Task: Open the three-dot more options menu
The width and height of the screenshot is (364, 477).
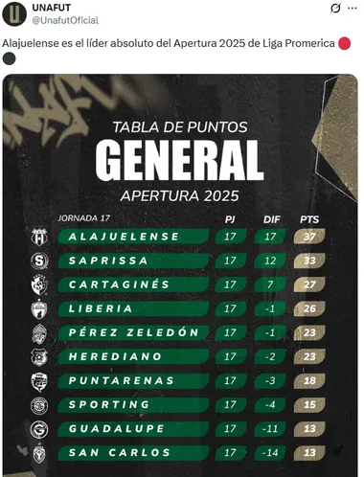Action: (x=353, y=9)
